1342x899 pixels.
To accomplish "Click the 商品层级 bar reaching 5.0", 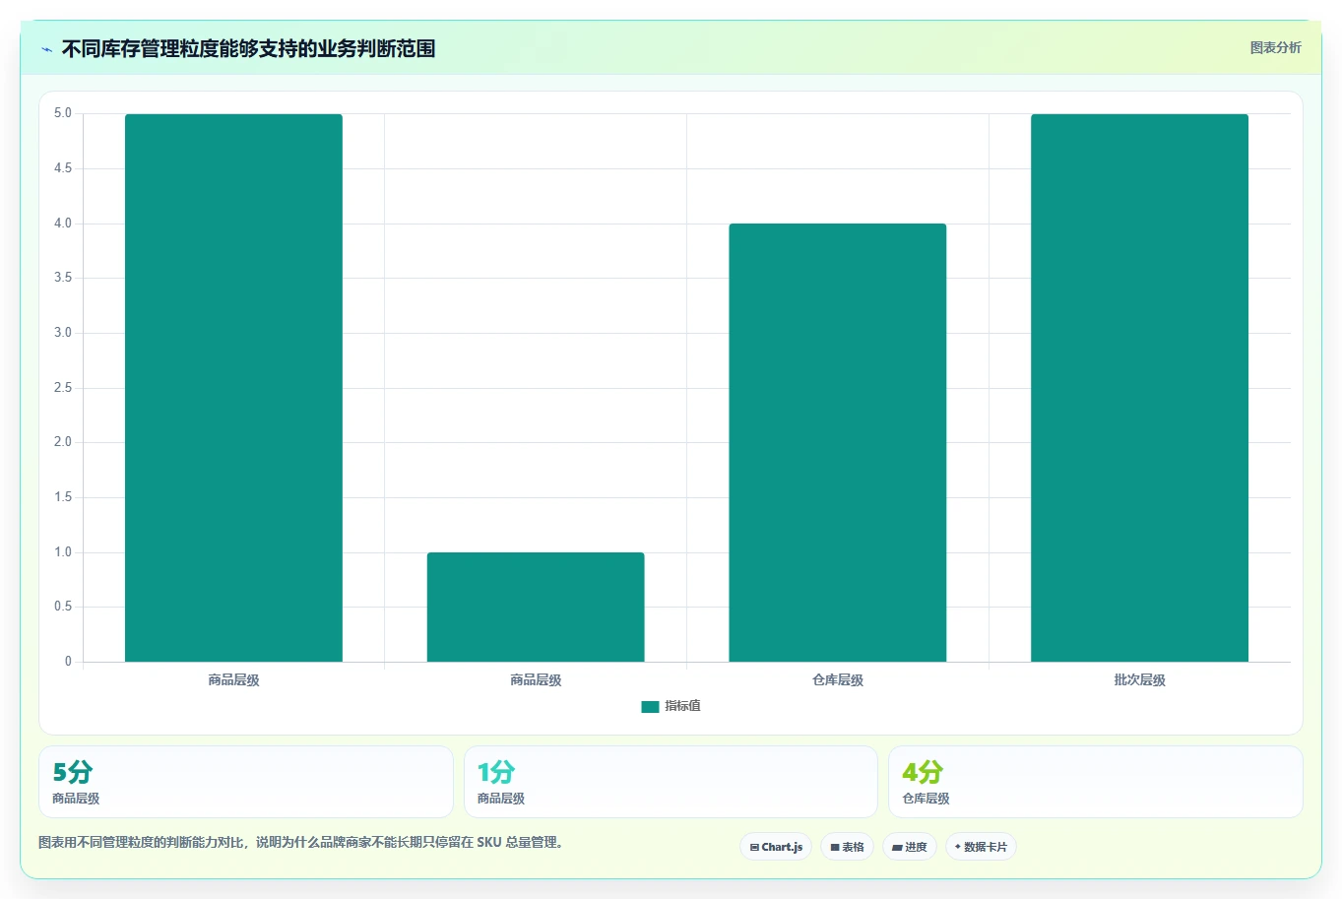I will (x=233, y=388).
